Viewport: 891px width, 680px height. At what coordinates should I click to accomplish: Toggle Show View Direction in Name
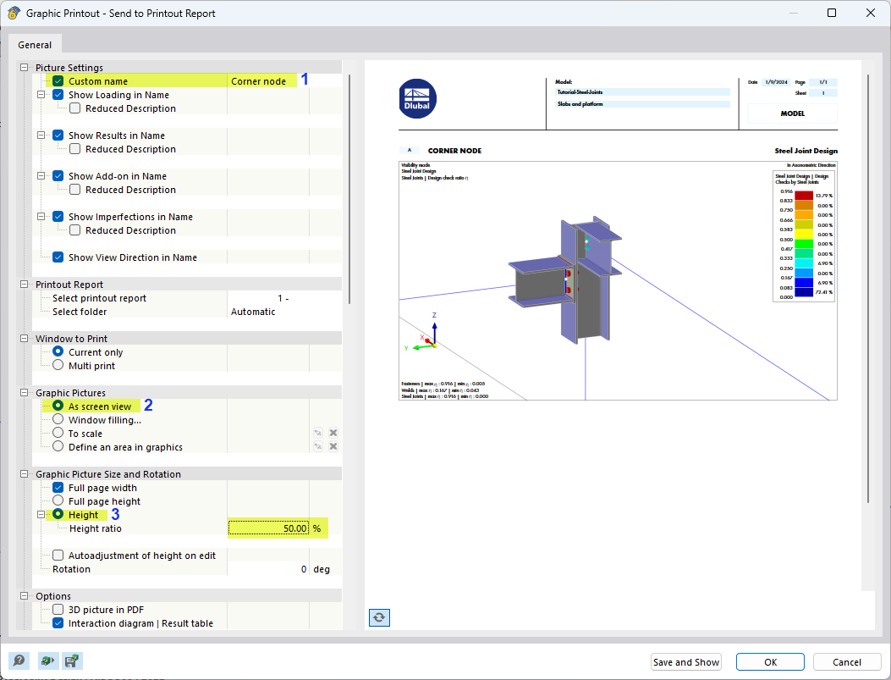(58, 257)
